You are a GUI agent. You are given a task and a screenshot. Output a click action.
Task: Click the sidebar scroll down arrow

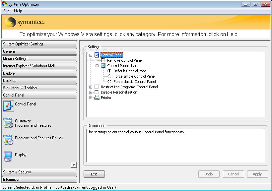(74, 165)
